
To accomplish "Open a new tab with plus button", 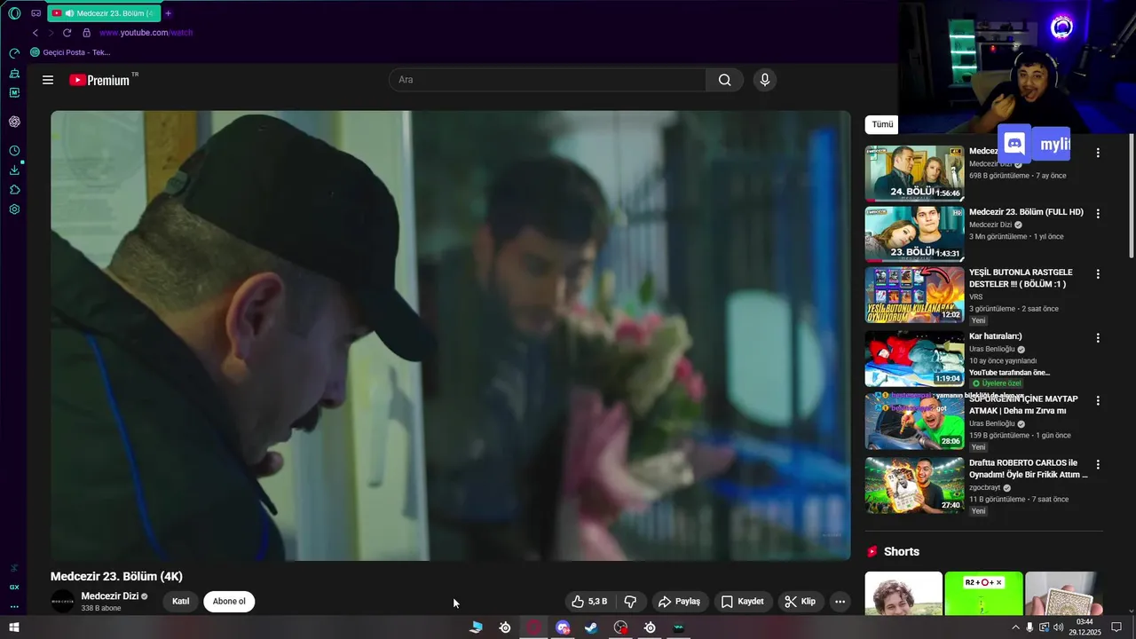I will pos(169,13).
